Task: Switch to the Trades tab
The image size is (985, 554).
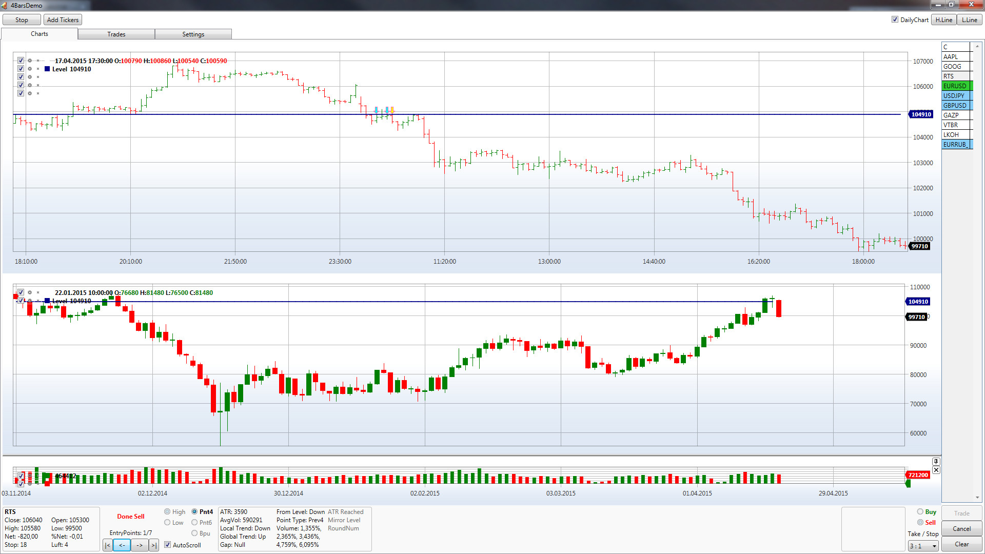Action: 116,34
